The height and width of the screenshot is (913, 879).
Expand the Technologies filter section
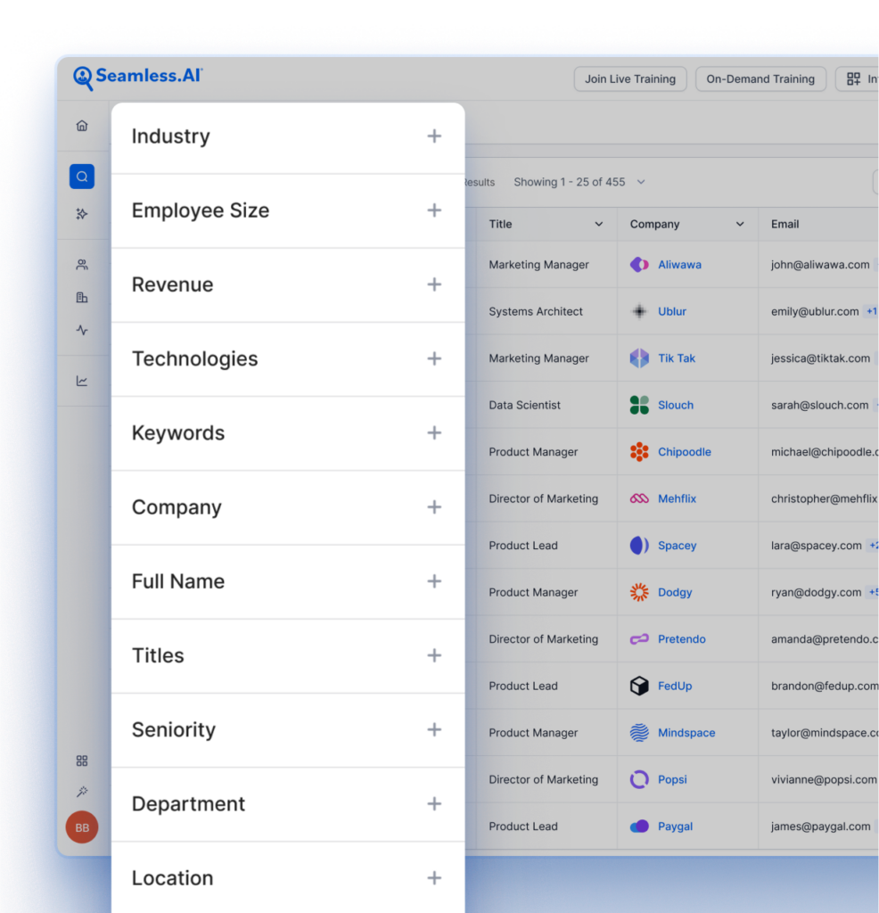point(434,358)
